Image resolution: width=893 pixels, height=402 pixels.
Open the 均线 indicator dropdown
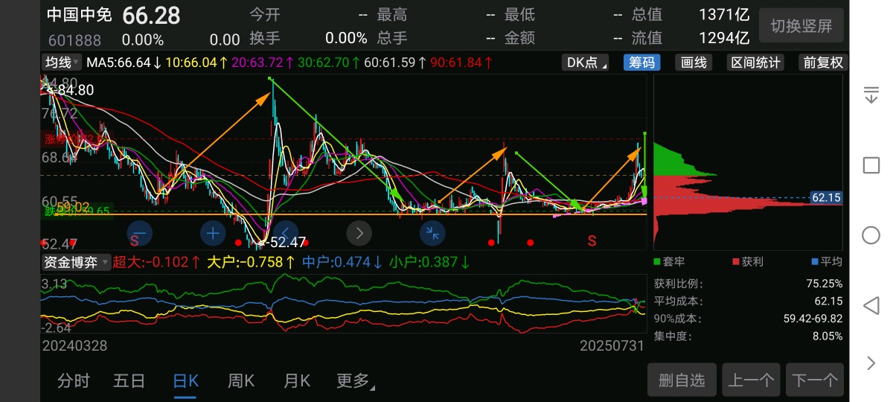[x=62, y=63]
